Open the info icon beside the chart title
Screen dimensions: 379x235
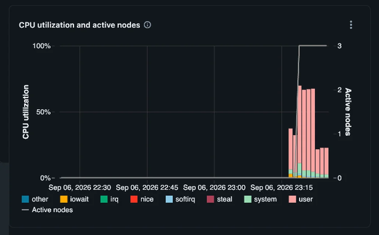(x=147, y=25)
